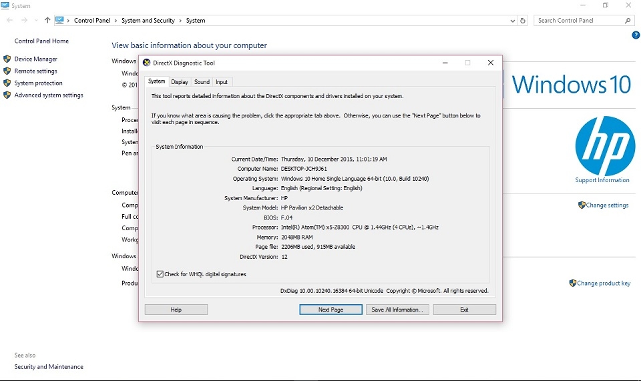Switch to the Display tab
The image size is (641, 381).
coord(180,81)
